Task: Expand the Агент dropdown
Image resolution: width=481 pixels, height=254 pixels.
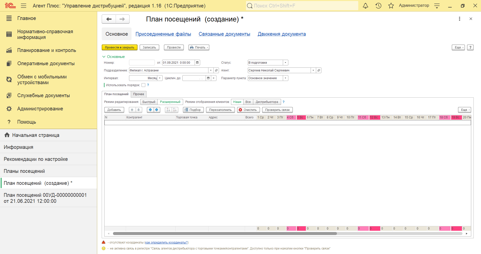Action: tap(313, 70)
